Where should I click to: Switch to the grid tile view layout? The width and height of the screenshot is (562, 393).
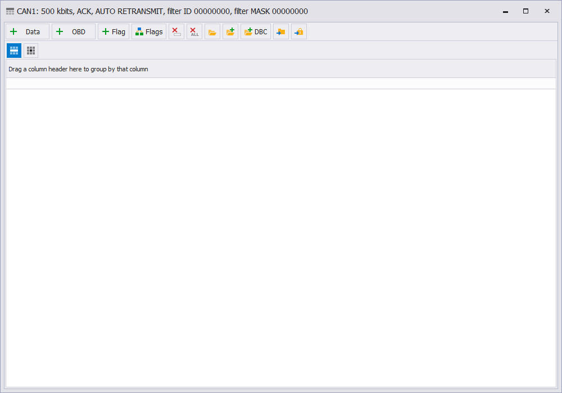31,51
